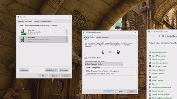The image size is (177, 99).
Task: Switch to the General tab
Action: (x=86, y=37)
